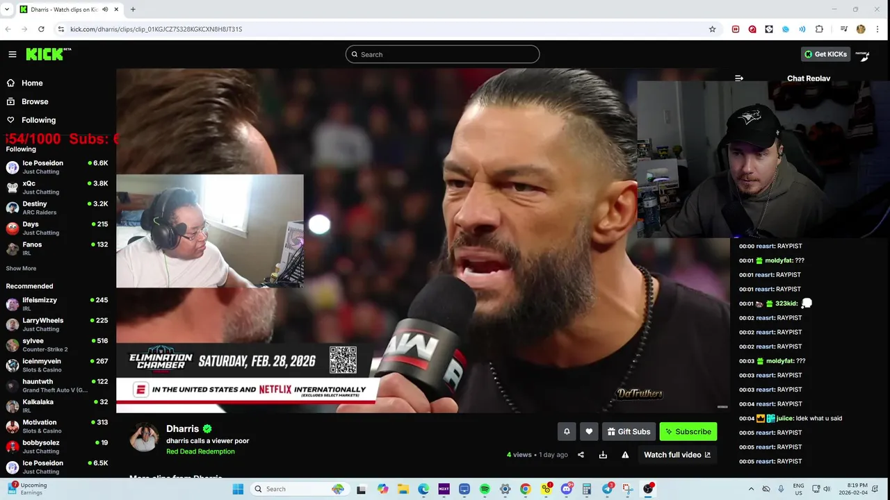Open Red Dead Redemption category link
This screenshot has width=890, height=500.
click(200, 451)
